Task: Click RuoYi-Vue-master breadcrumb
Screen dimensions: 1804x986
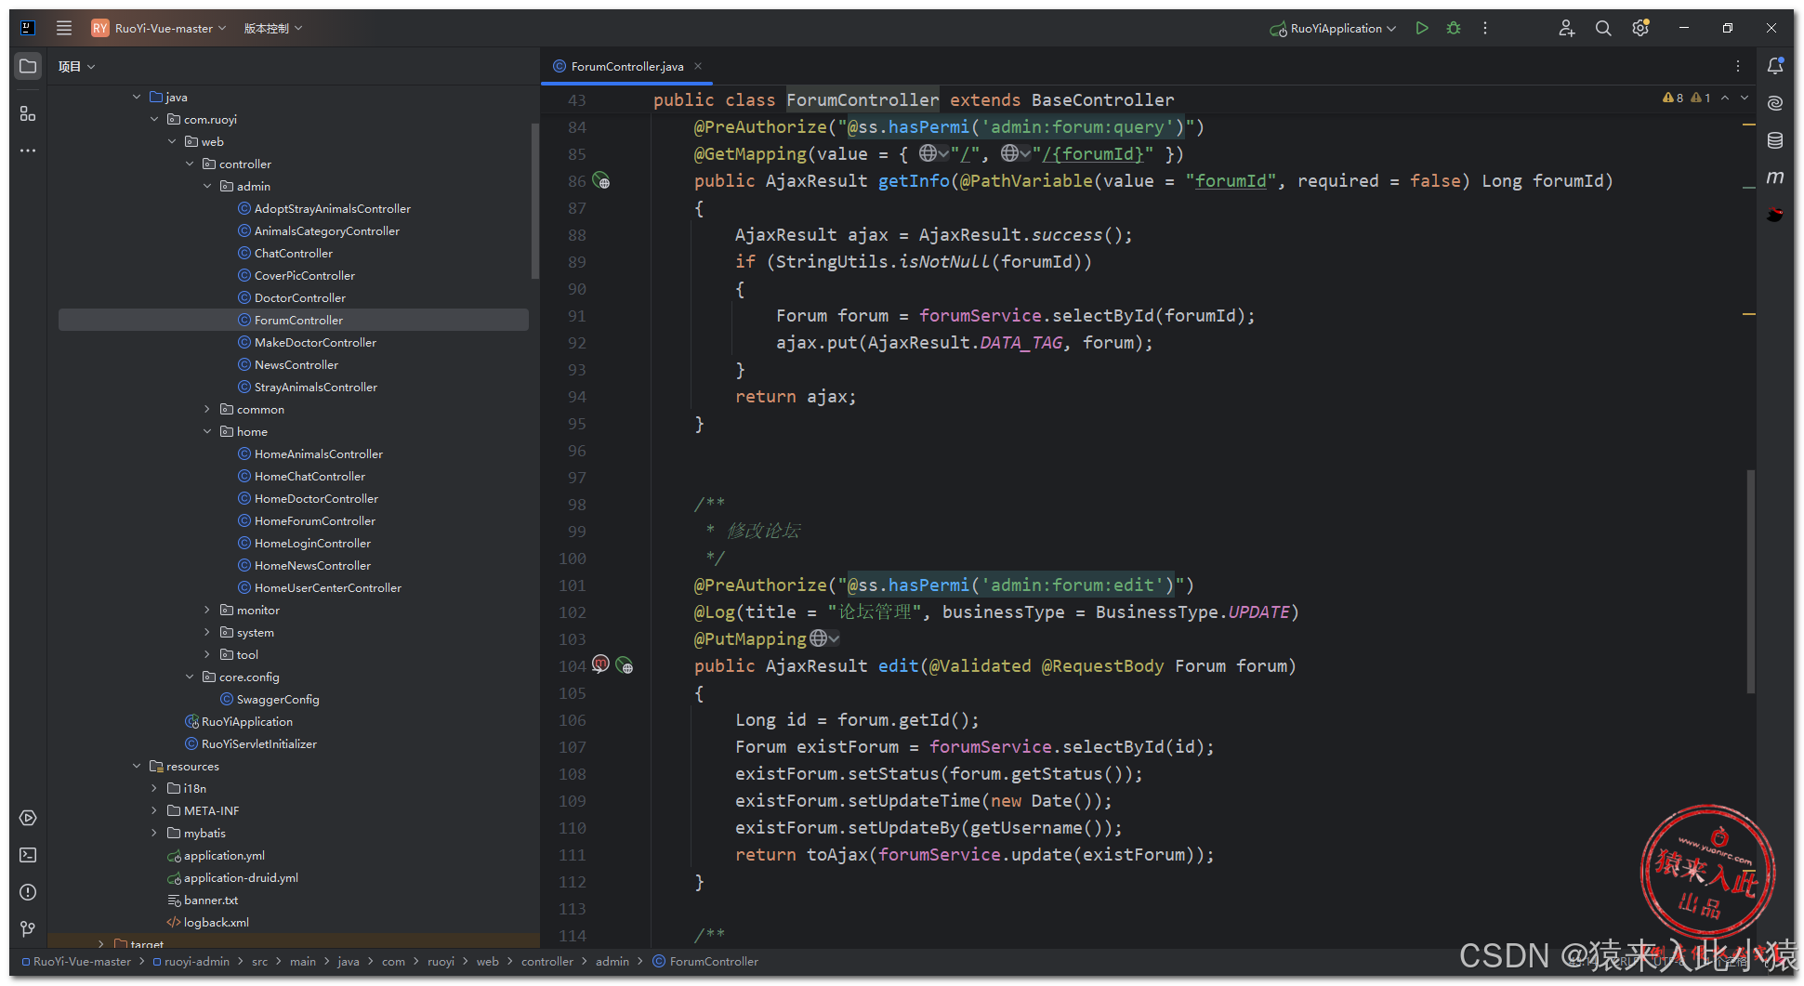Action: point(82,961)
